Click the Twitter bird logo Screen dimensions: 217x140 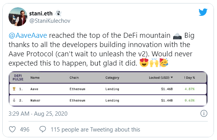coord(203,12)
